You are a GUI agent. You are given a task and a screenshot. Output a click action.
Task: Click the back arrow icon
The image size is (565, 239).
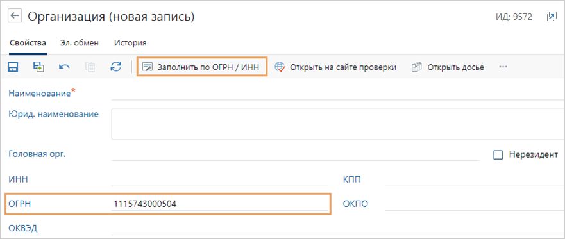pos(15,16)
